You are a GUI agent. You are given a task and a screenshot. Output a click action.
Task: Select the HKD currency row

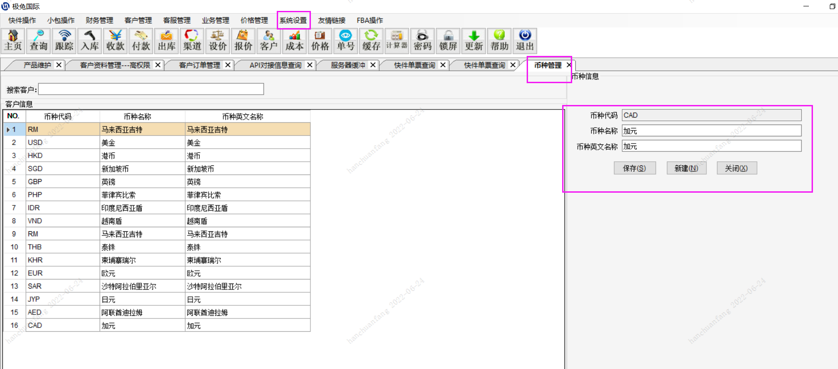157,155
